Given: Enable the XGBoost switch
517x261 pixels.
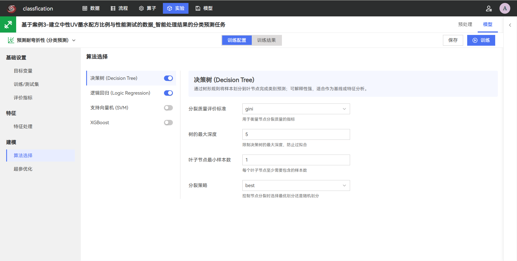Looking at the screenshot, I should 168,123.
